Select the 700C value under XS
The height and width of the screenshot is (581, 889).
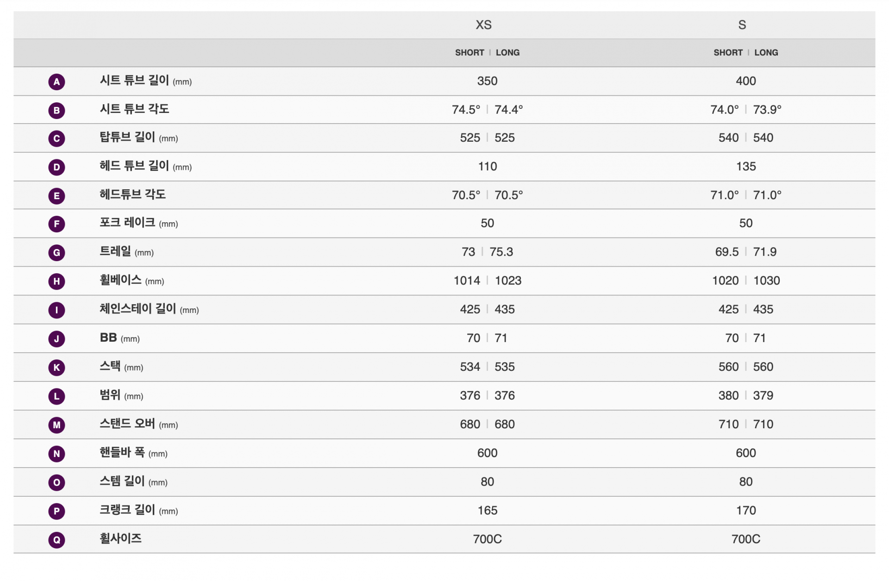tap(487, 539)
